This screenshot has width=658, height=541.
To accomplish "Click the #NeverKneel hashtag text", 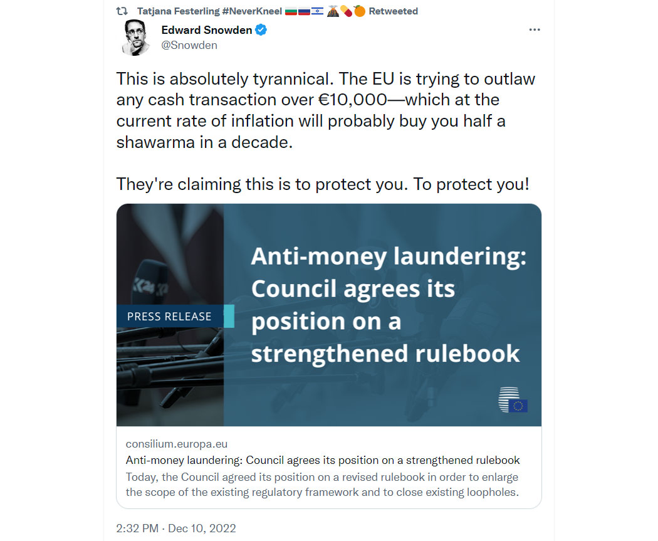I will click(252, 11).
